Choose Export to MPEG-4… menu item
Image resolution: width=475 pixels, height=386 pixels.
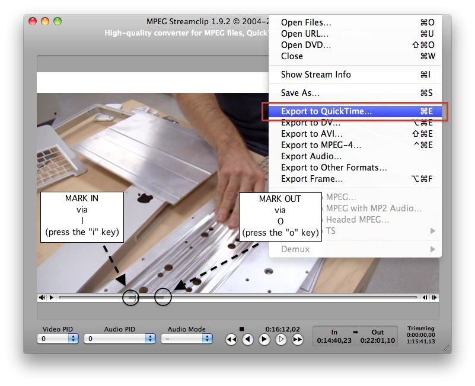355,145
